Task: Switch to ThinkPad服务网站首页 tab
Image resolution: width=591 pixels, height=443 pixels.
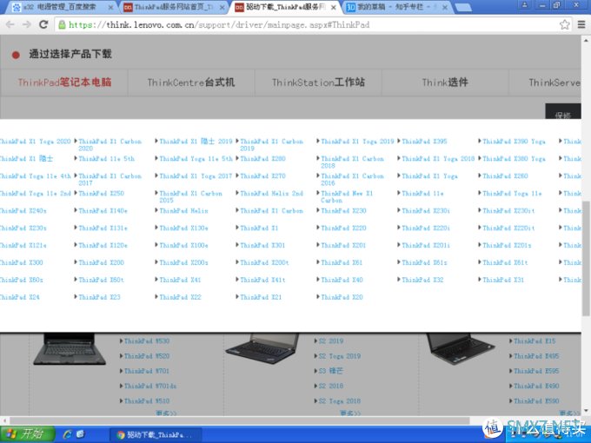Action: pos(174,7)
